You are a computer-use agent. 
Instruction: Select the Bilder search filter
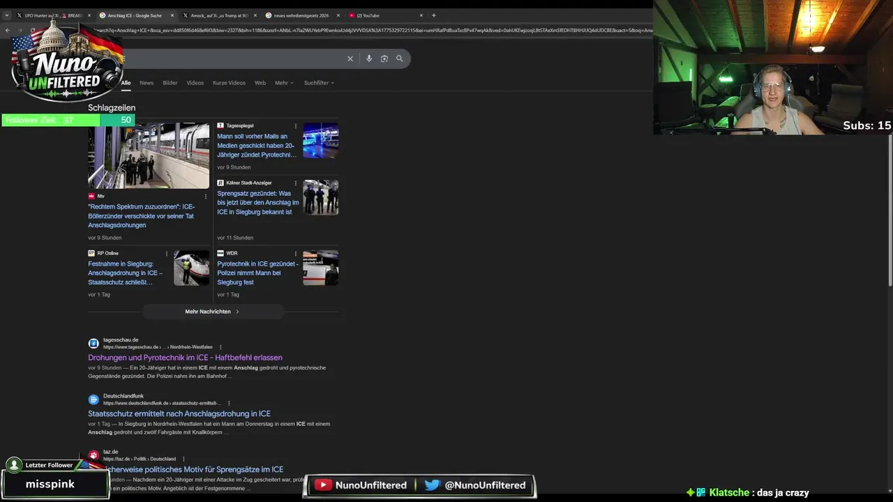pyautogui.click(x=170, y=83)
